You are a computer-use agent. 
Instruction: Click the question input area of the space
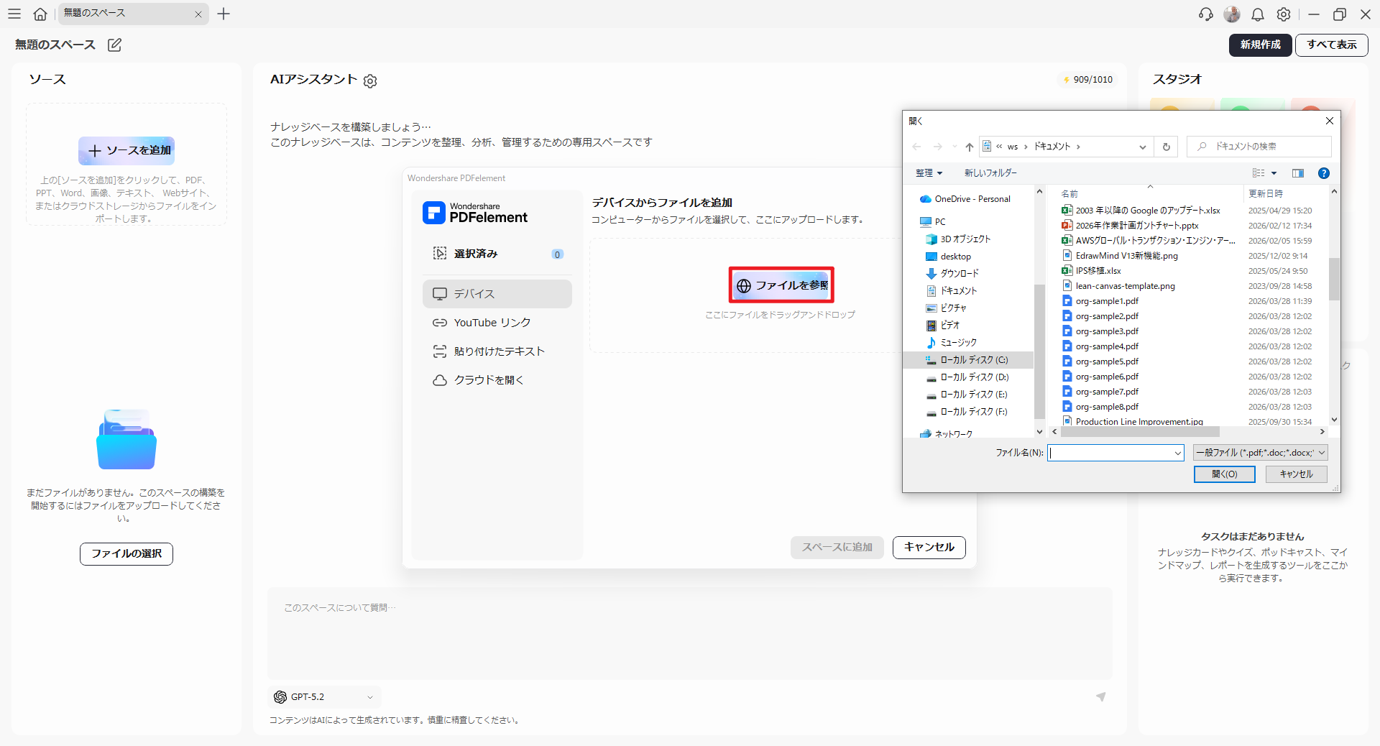[690, 632]
